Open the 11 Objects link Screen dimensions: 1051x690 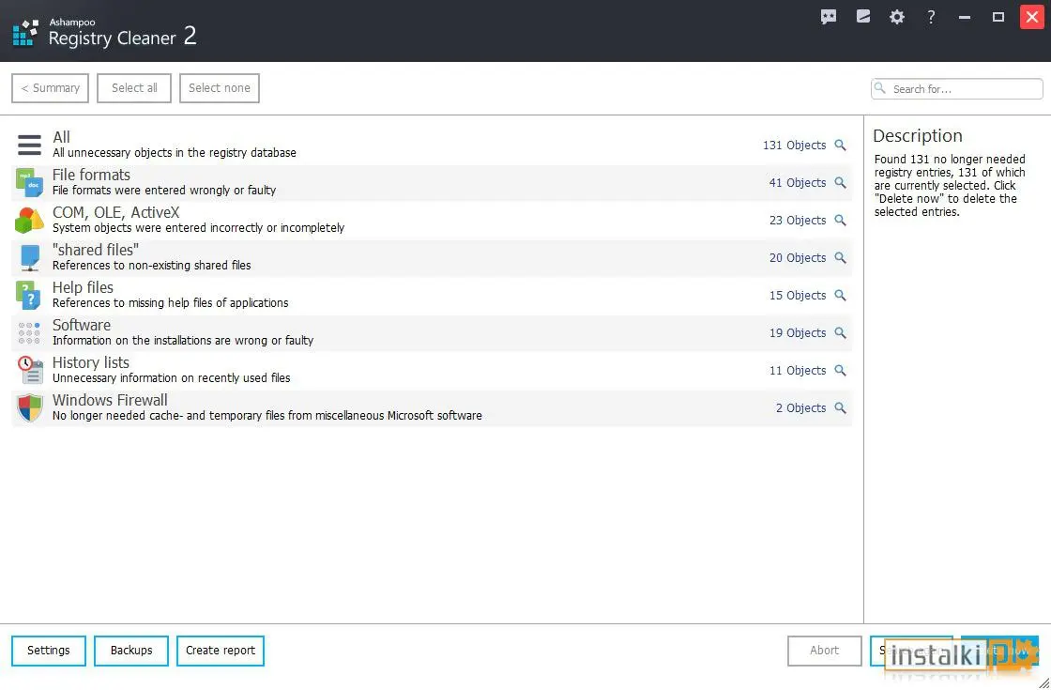point(798,370)
